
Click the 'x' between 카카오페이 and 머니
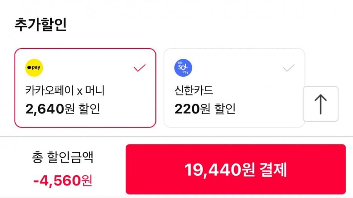[x=79, y=91]
